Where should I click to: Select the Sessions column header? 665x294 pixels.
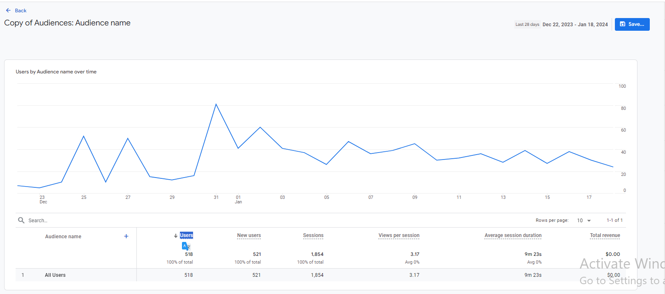[x=313, y=235]
